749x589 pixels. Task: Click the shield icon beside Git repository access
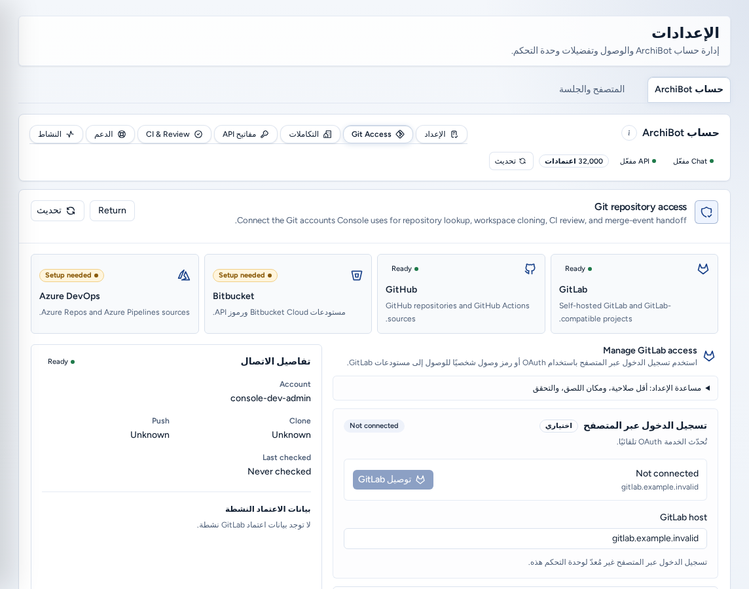(x=706, y=212)
